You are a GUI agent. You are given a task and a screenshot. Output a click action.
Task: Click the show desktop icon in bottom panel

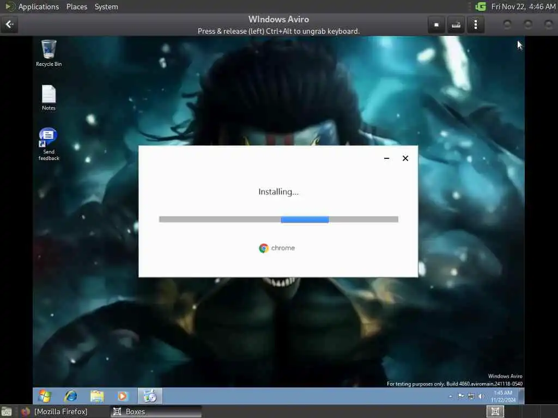pos(7,411)
